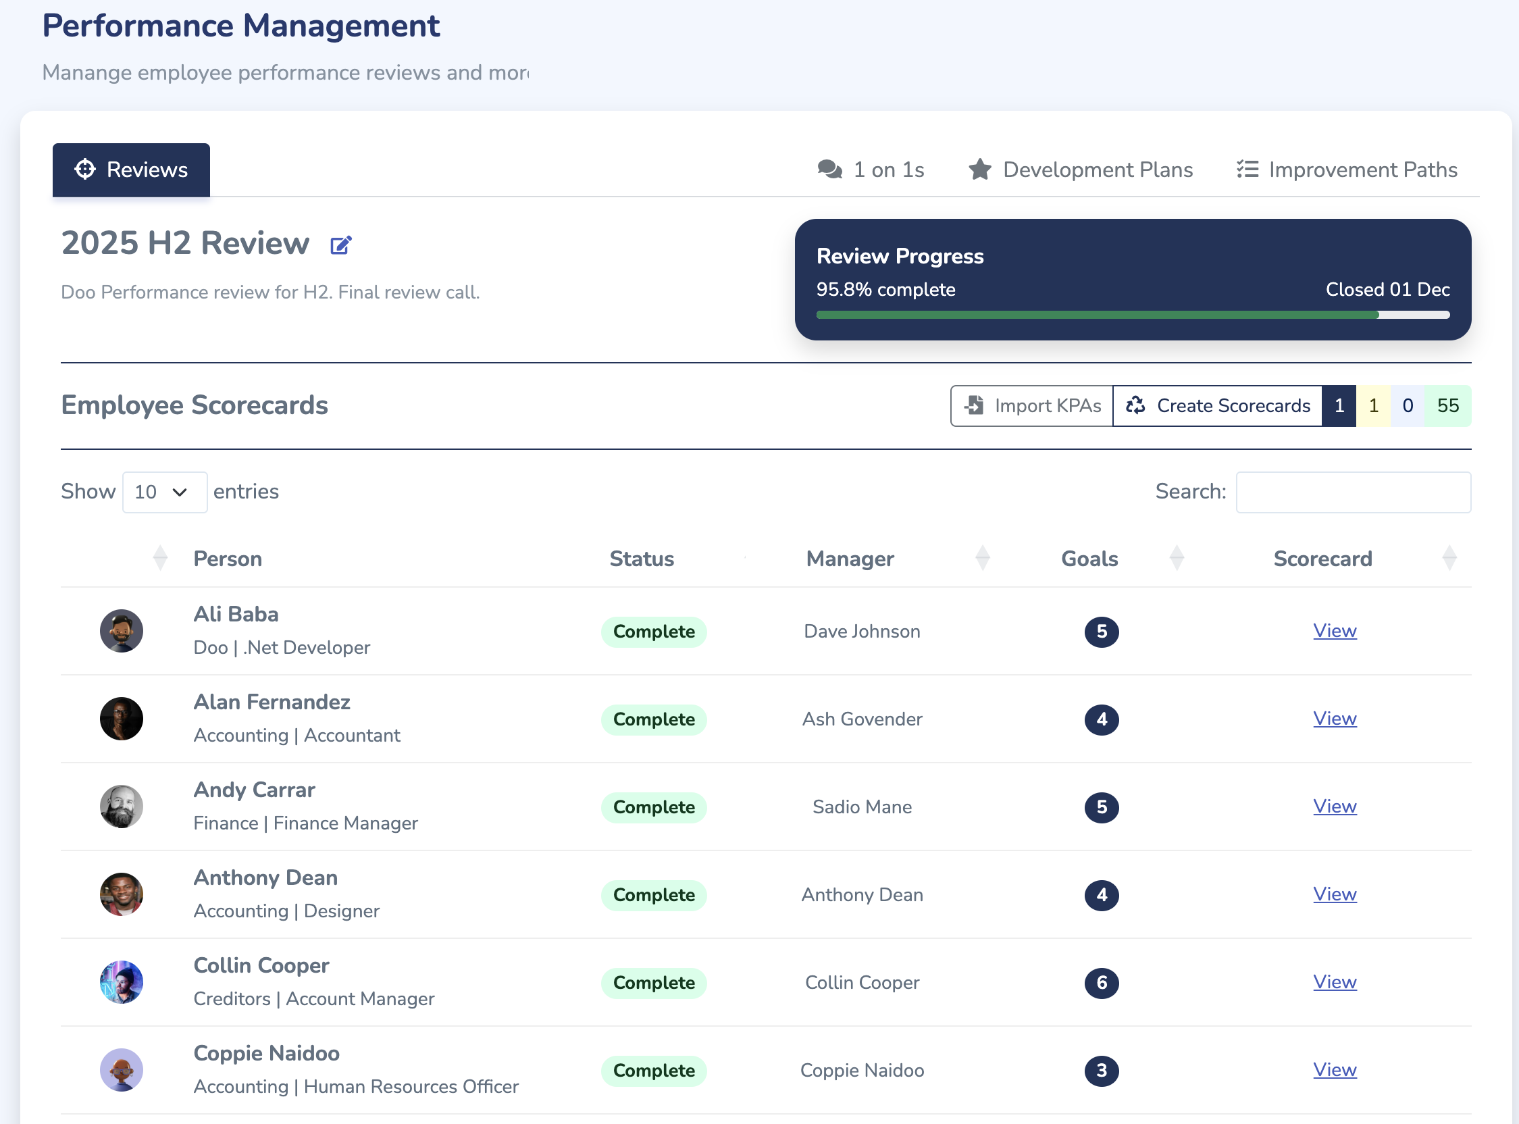Open the Show entries dropdown
Screen dimensions: 1519x1124
point(165,492)
